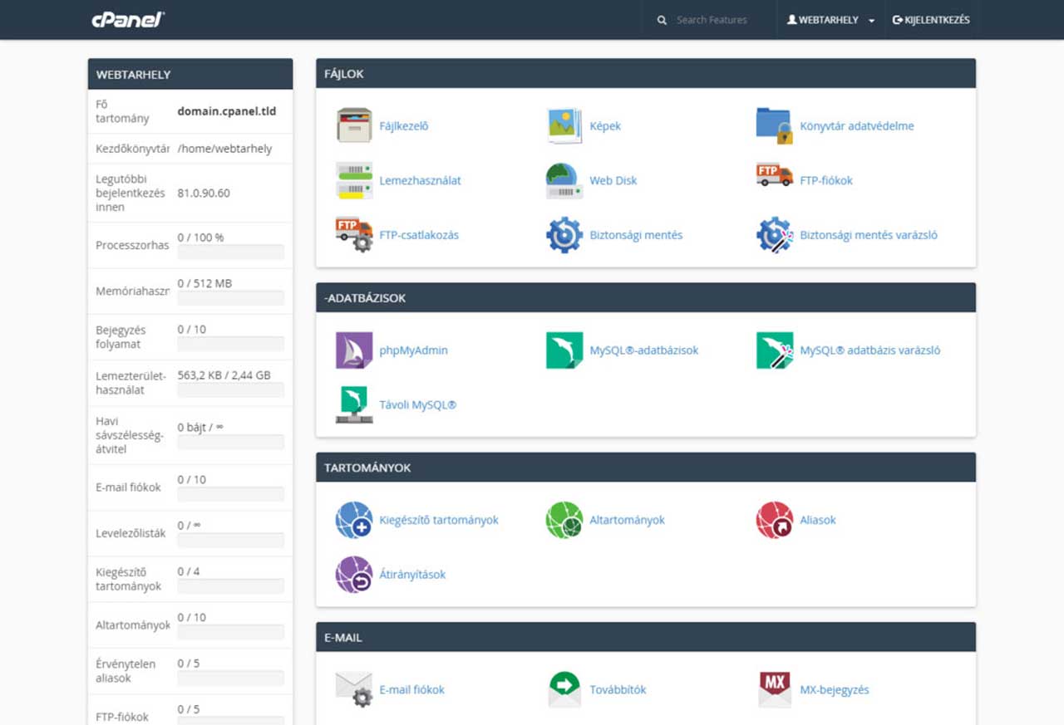The height and width of the screenshot is (725, 1064).
Task: Click the Továbbítók text link
Action: click(618, 690)
